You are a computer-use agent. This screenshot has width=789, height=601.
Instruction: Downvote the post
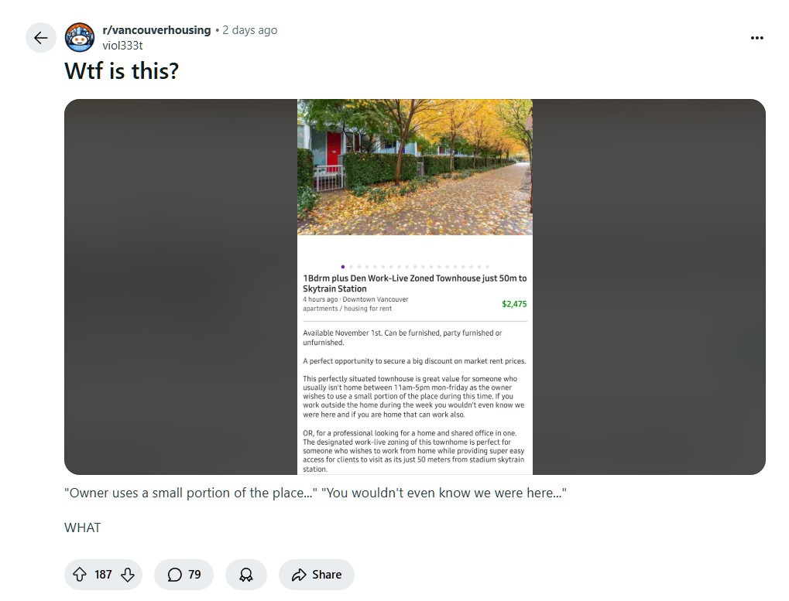(x=128, y=575)
